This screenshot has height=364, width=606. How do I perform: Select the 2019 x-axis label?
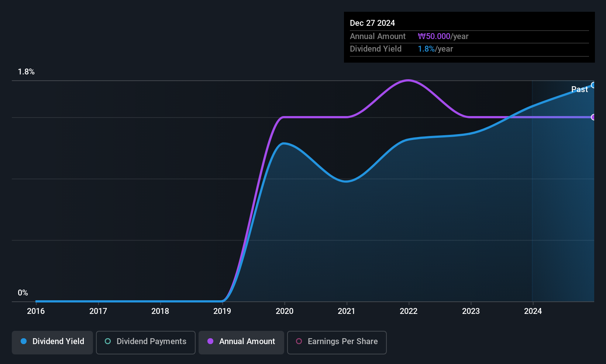click(222, 311)
